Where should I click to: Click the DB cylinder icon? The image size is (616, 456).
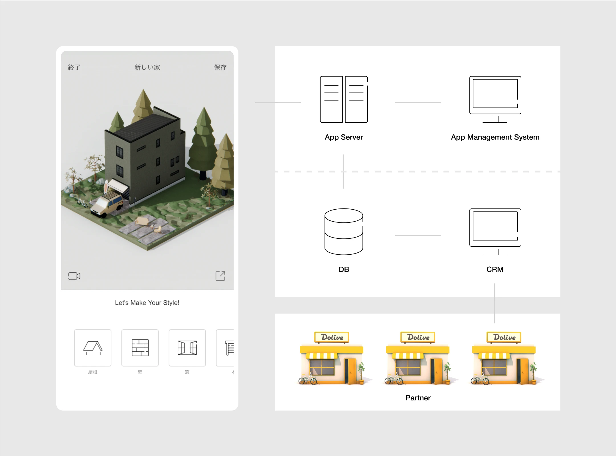pos(344,232)
